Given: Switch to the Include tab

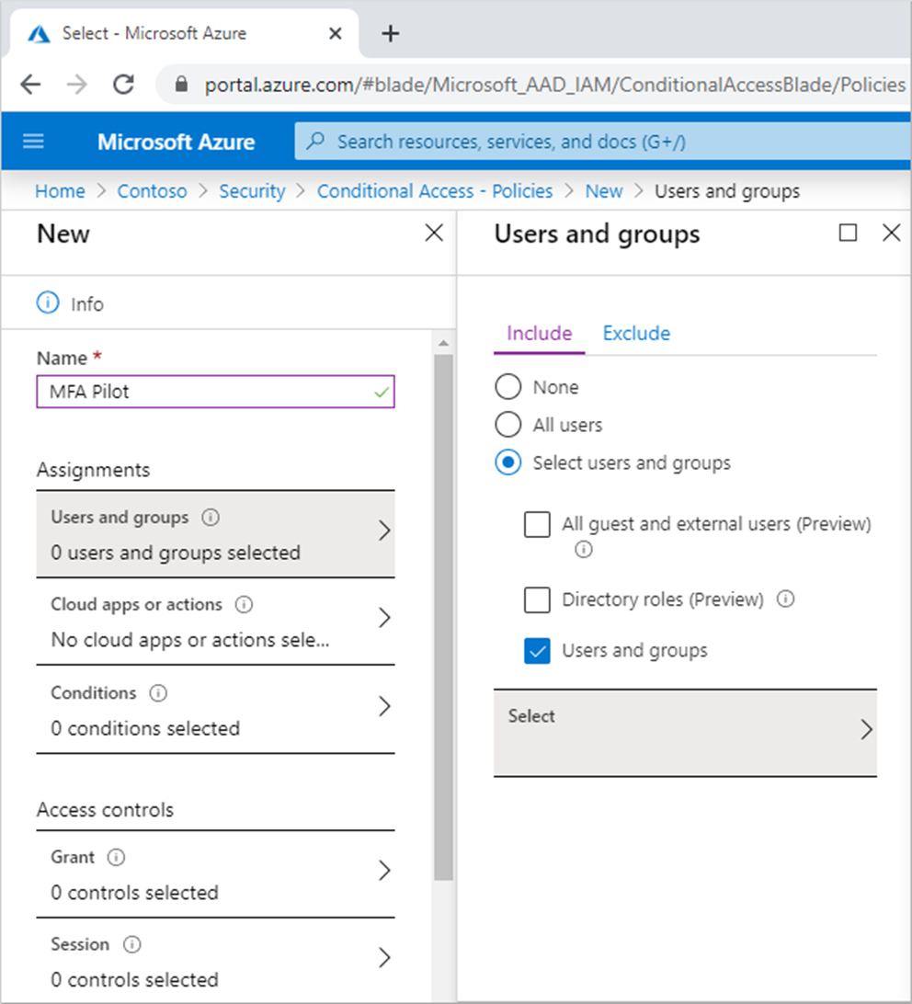Looking at the screenshot, I should 538,333.
